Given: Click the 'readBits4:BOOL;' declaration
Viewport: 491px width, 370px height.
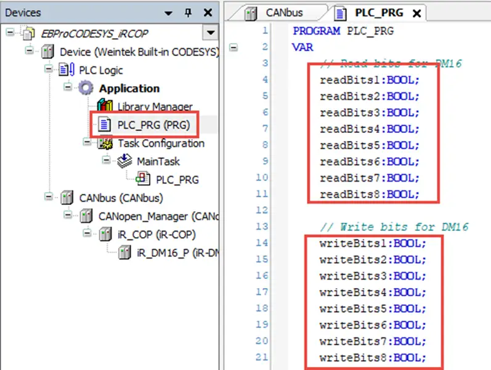Looking at the screenshot, I should 369,129.
